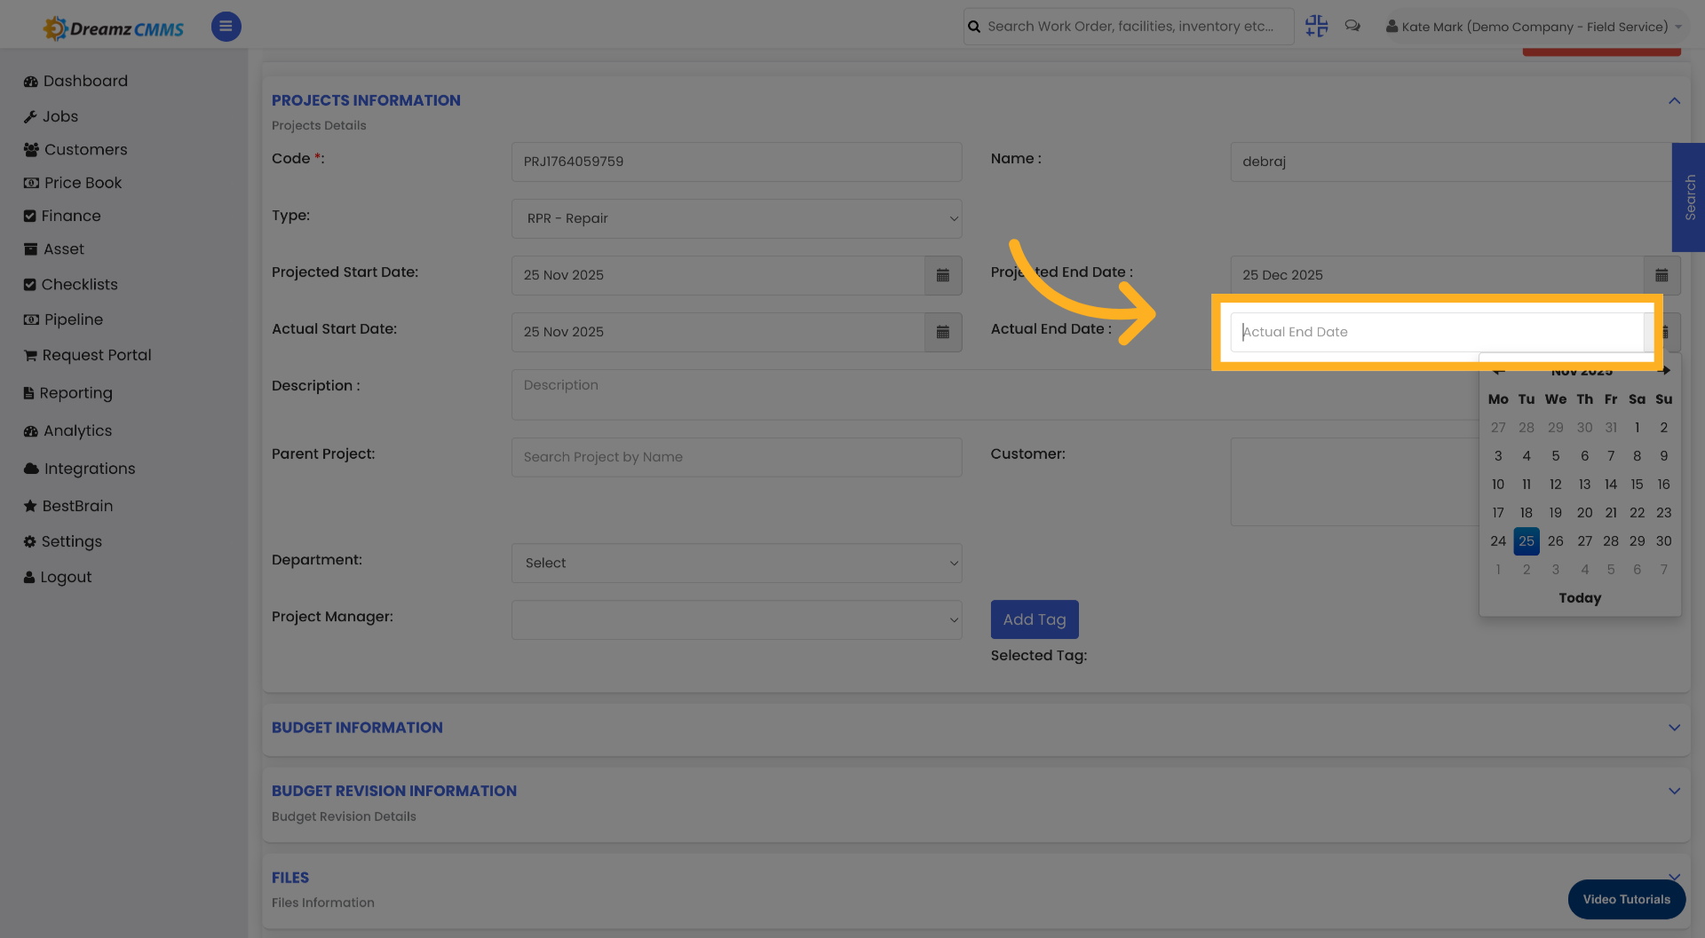This screenshot has width=1705, height=938.
Task: Expand the Budget Revision Information section
Action: pos(1674,791)
